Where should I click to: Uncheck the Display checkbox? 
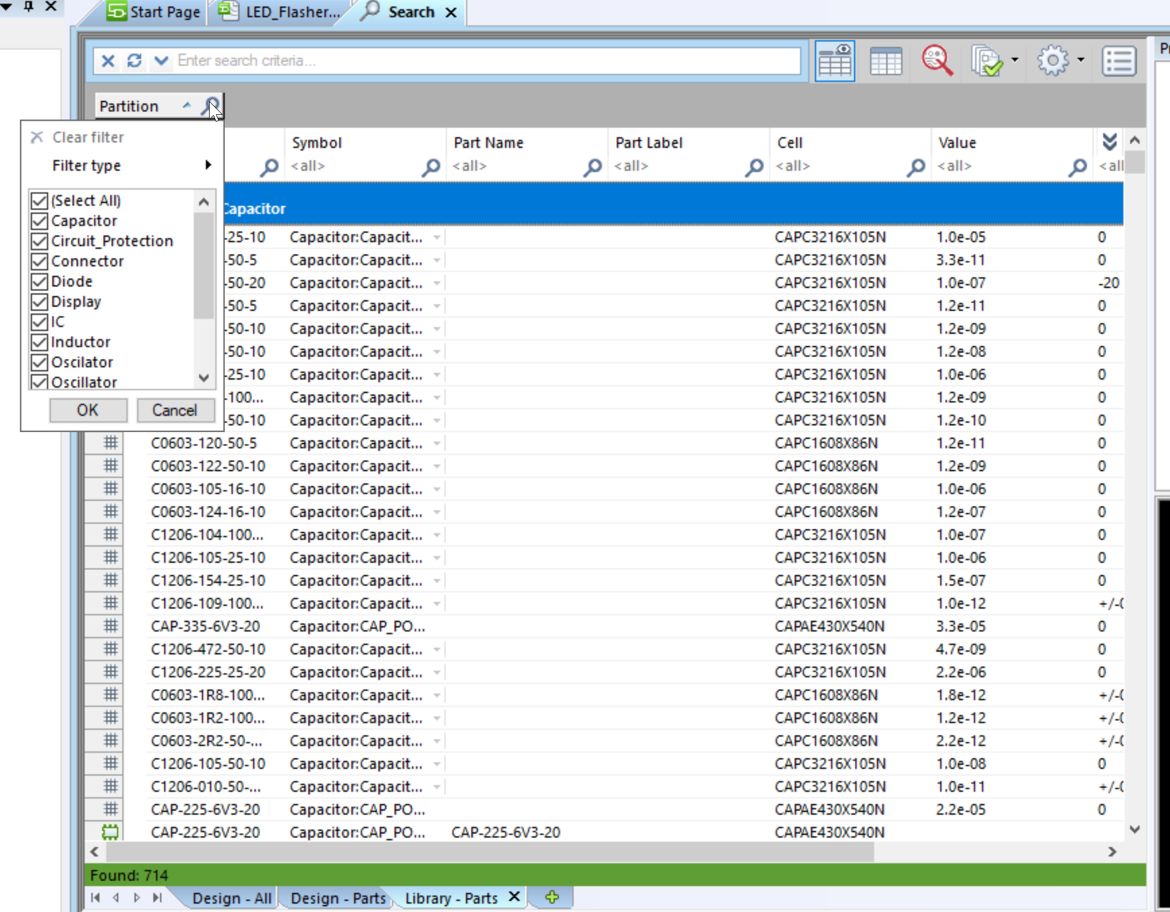coord(39,302)
